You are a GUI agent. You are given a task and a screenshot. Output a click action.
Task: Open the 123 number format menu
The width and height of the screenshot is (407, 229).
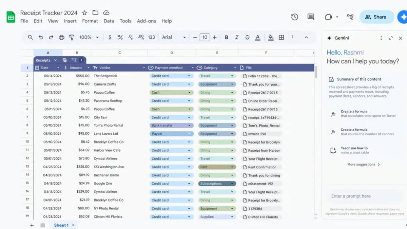coord(151,37)
